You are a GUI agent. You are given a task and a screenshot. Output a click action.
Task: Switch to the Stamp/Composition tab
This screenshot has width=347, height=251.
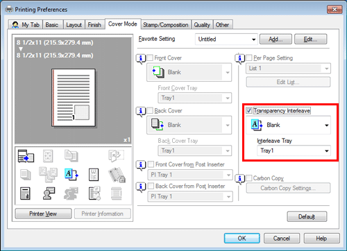166,25
